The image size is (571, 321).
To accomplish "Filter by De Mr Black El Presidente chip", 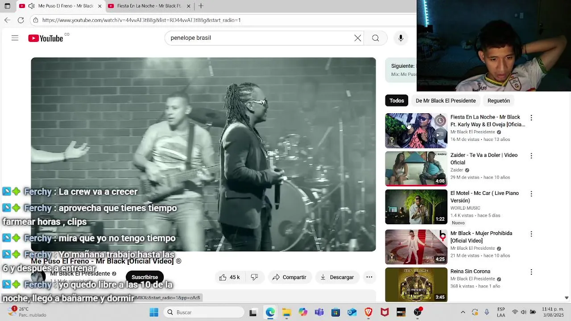I will 446,101.
